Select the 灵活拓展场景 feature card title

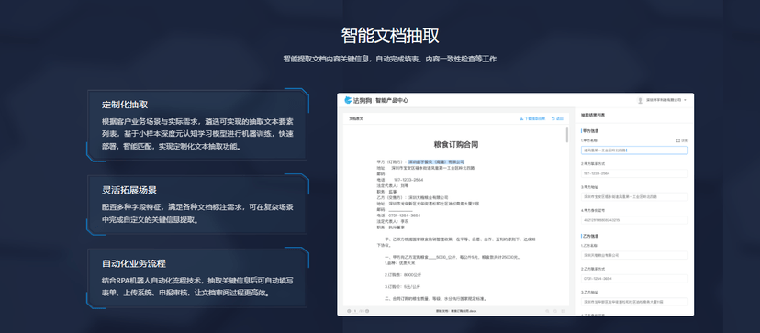129,190
